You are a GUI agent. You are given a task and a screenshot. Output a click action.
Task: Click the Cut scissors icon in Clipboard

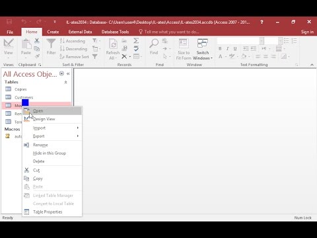point(37,40)
